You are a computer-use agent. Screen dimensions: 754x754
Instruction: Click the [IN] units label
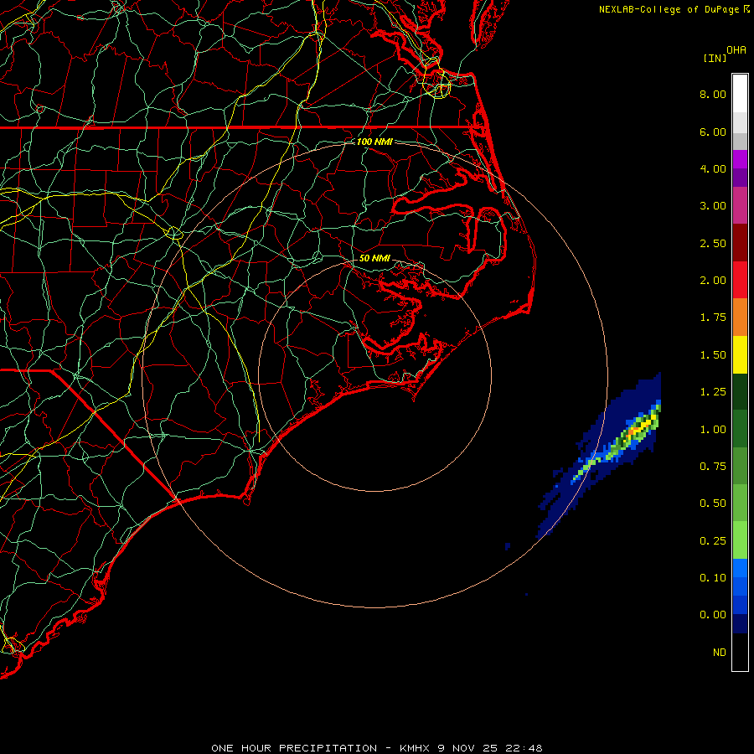(x=714, y=58)
